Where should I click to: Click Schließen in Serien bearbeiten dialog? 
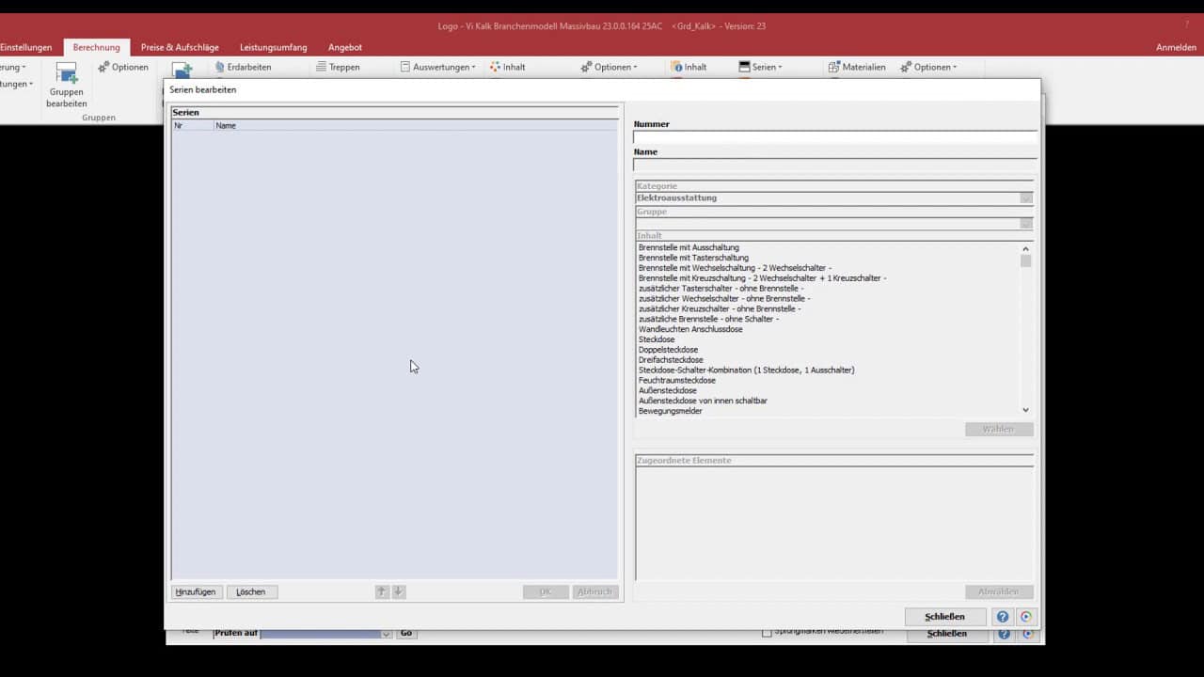coord(944,617)
